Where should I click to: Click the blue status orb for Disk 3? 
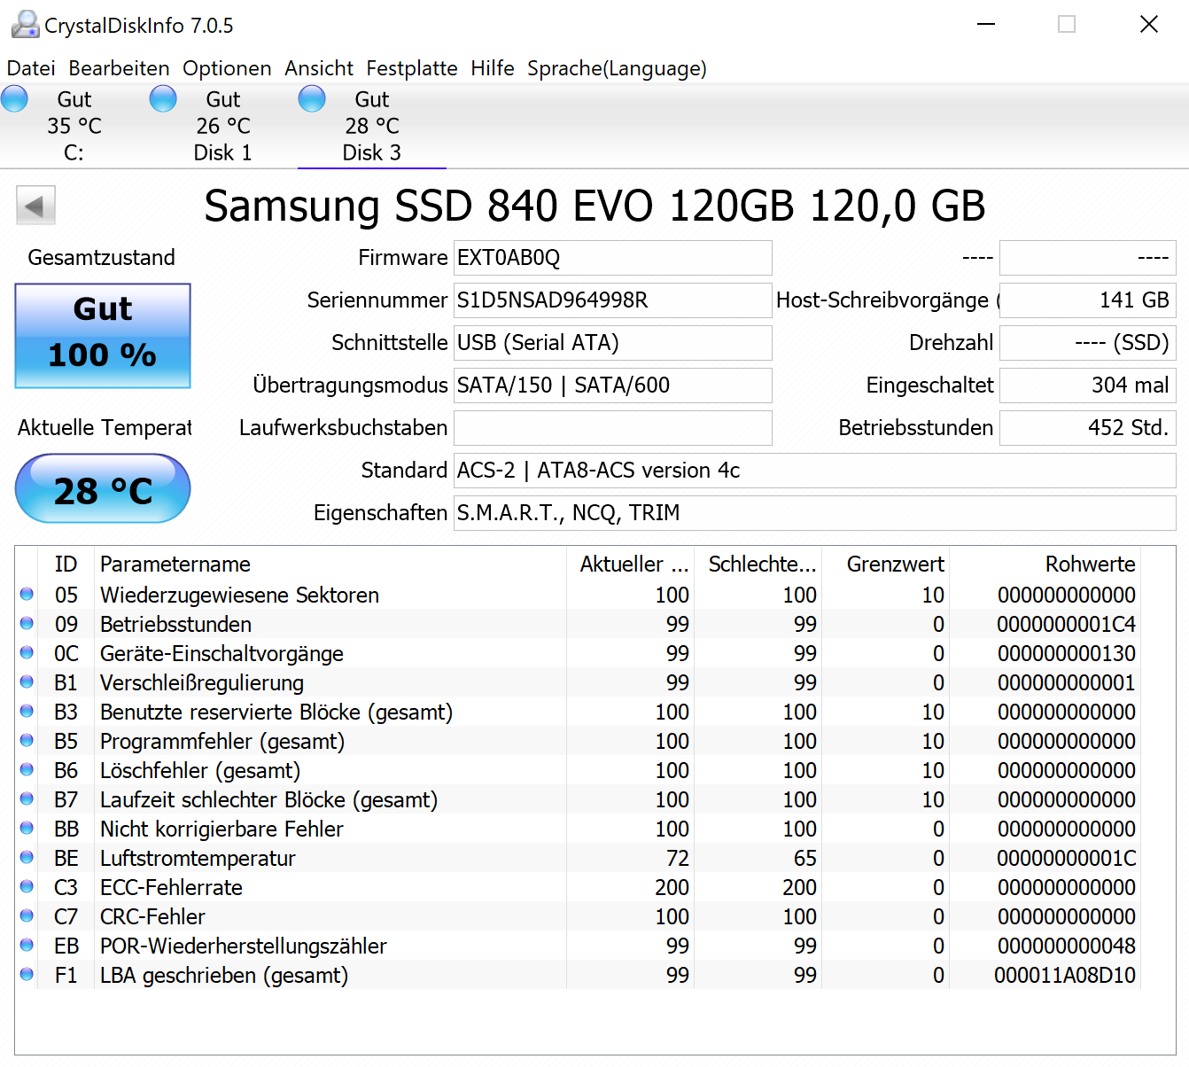coord(312,98)
